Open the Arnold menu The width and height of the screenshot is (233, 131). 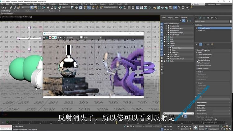pyautogui.click(x=119, y=4)
